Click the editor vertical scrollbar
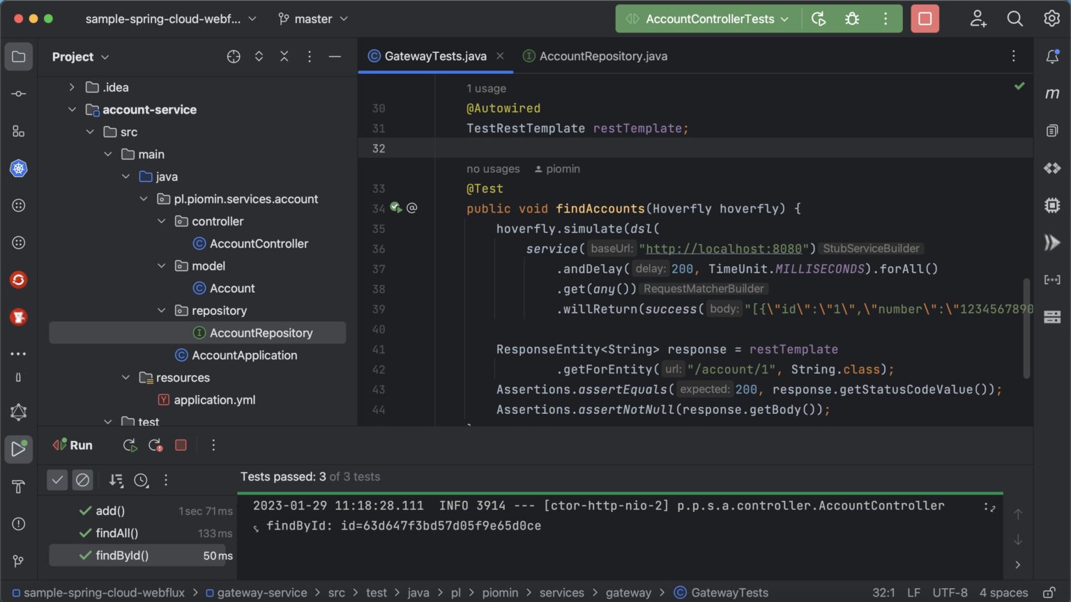 pos(1026,327)
